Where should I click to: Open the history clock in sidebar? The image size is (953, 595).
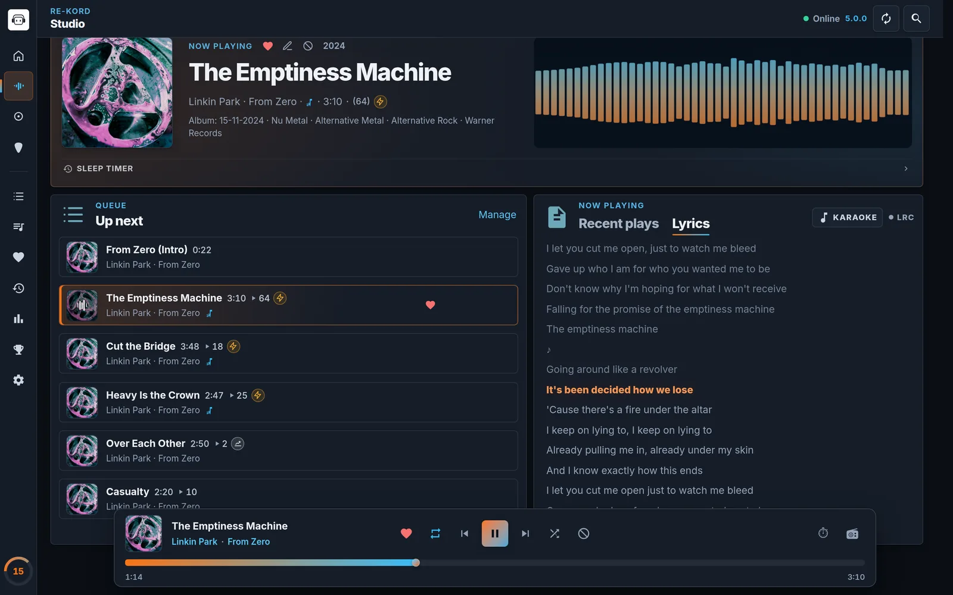18,288
